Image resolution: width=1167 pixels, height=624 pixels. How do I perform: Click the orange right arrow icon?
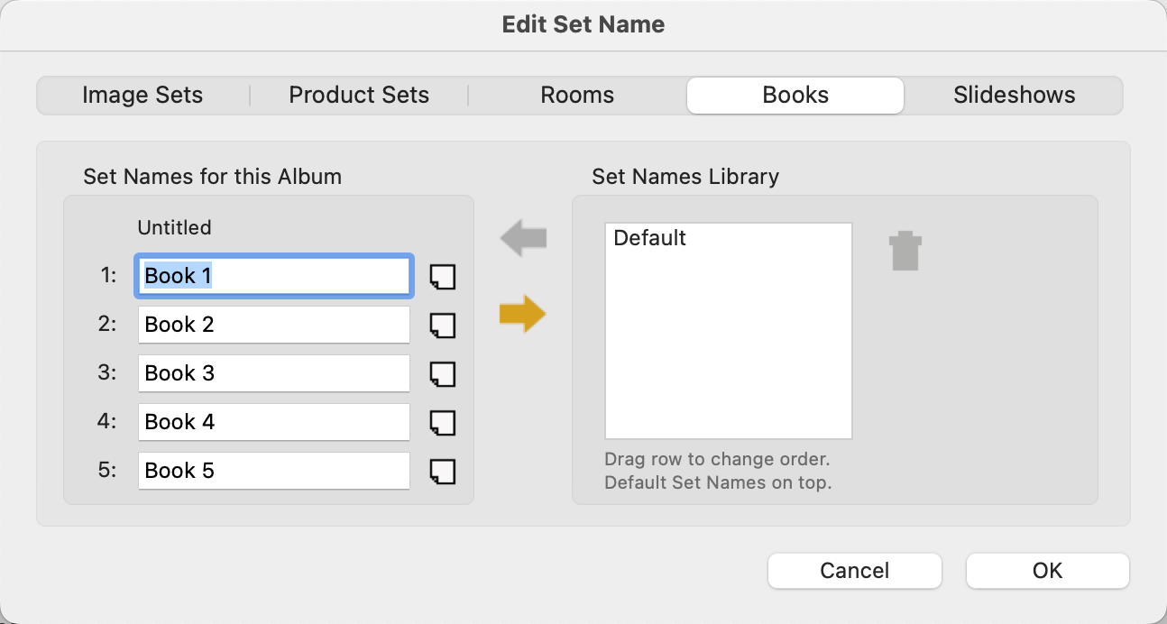523,315
